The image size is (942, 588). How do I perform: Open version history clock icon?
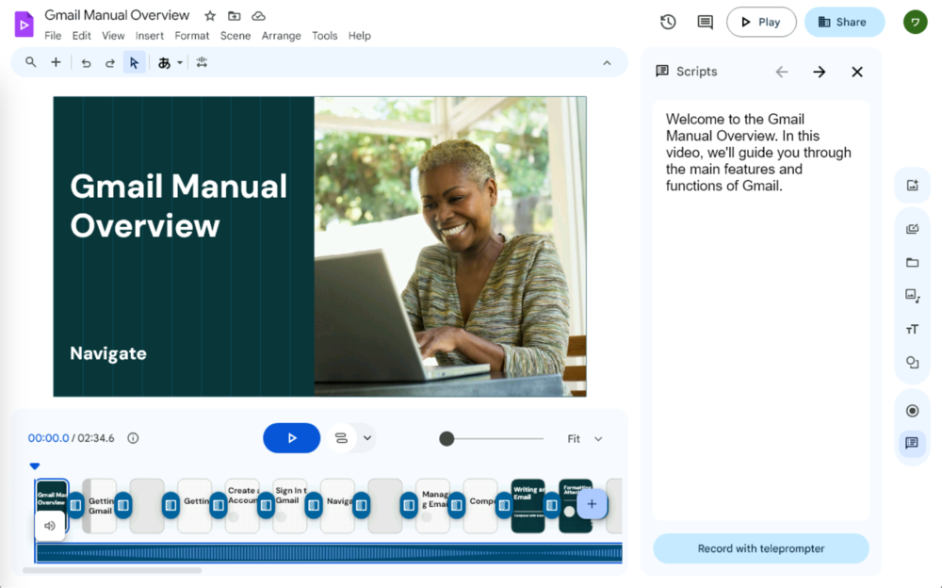[x=668, y=22]
